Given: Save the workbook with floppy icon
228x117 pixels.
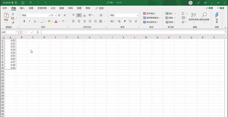Looking at the screenshot, I should [23, 3].
